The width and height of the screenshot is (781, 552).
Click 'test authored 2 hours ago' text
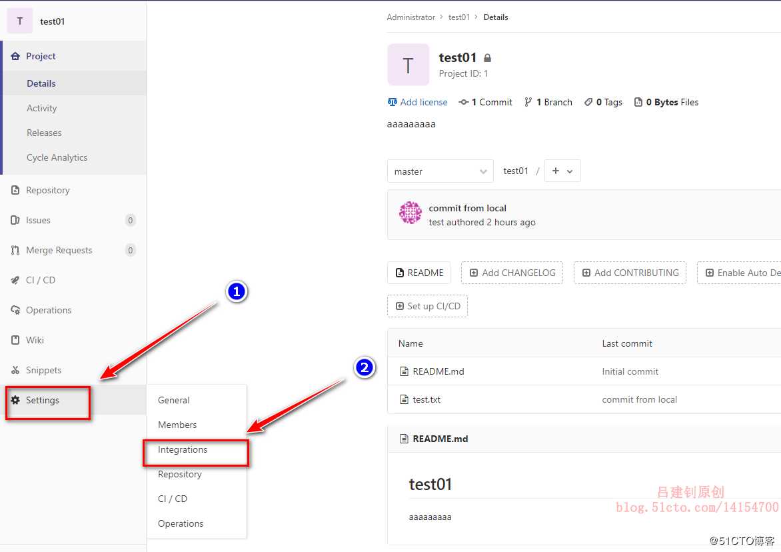(482, 222)
